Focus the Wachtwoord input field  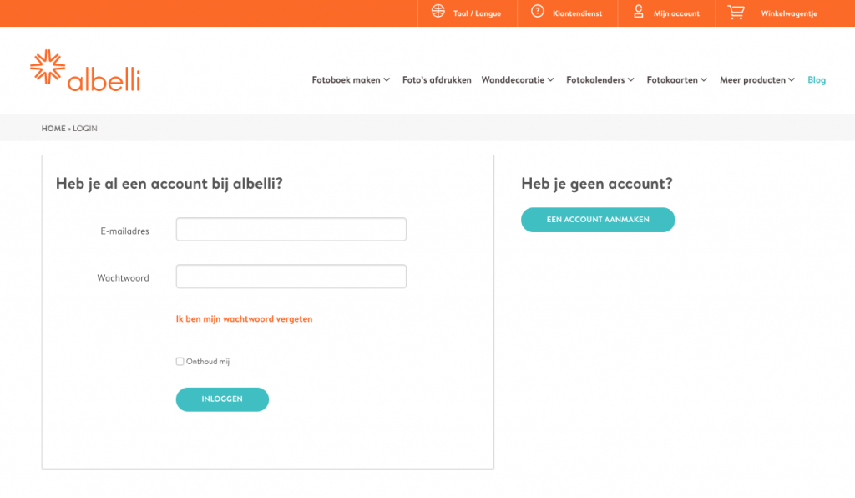click(x=291, y=277)
